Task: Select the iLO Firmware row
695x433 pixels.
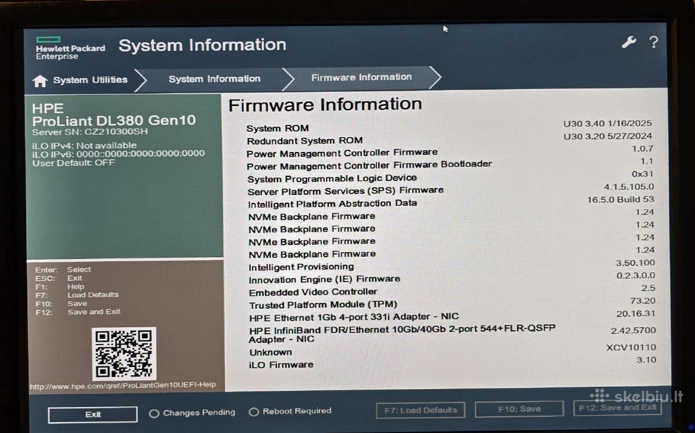Action: [x=453, y=362]
